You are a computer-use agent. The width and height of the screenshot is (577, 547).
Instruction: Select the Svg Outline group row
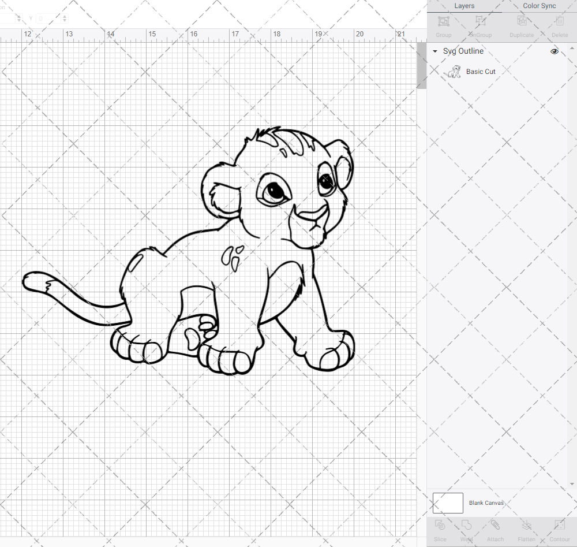pos(497,51)
